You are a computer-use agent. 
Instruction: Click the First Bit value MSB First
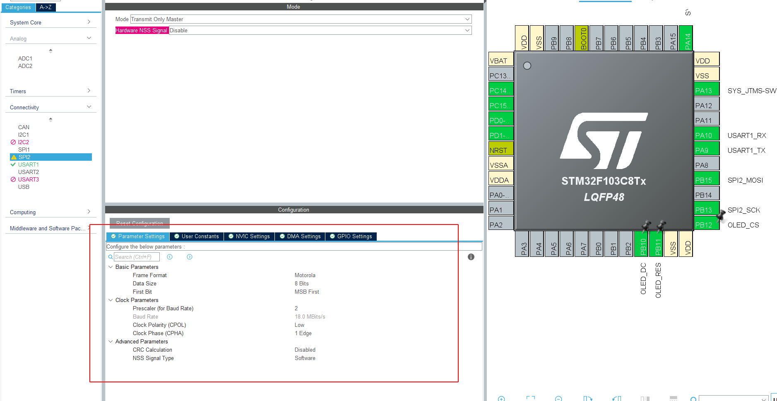click(x=307, y=292)
